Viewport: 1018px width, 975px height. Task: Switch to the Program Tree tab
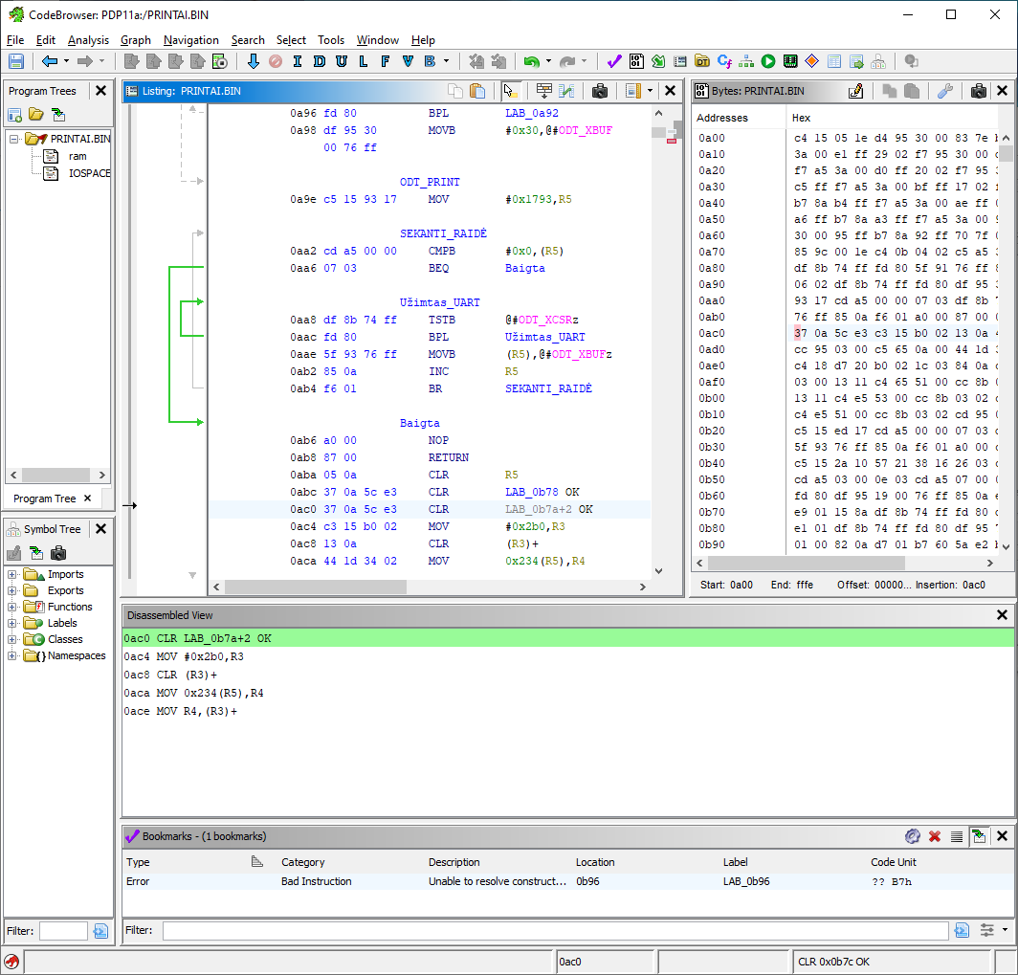click(44, 499)
